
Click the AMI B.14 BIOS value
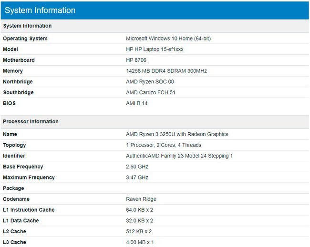[x=137, y=103]
